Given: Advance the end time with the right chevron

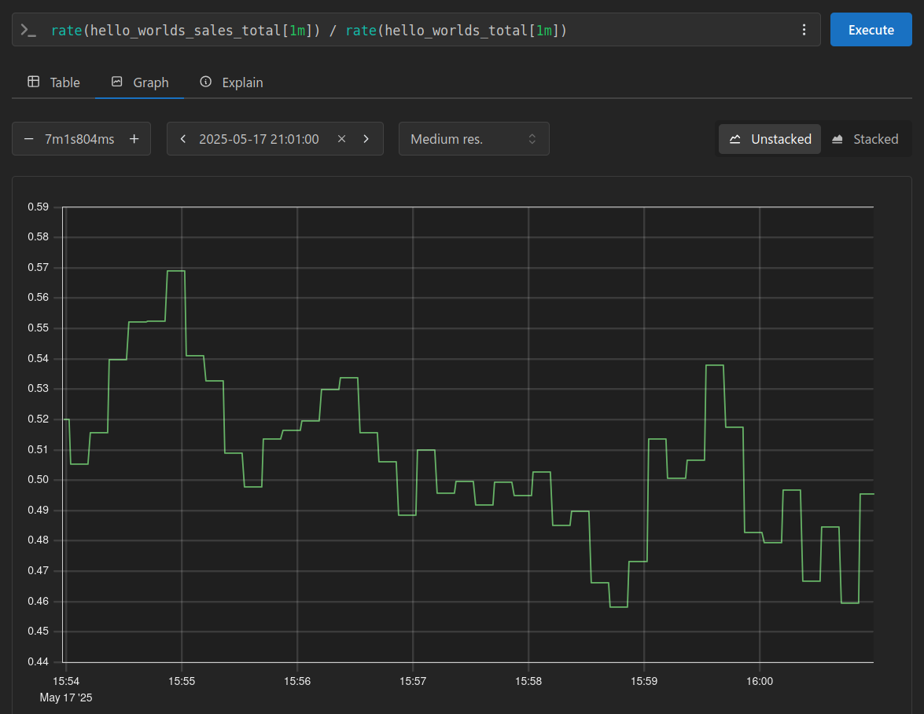Looking at the screenshot, I should click(x=366, y=139).
